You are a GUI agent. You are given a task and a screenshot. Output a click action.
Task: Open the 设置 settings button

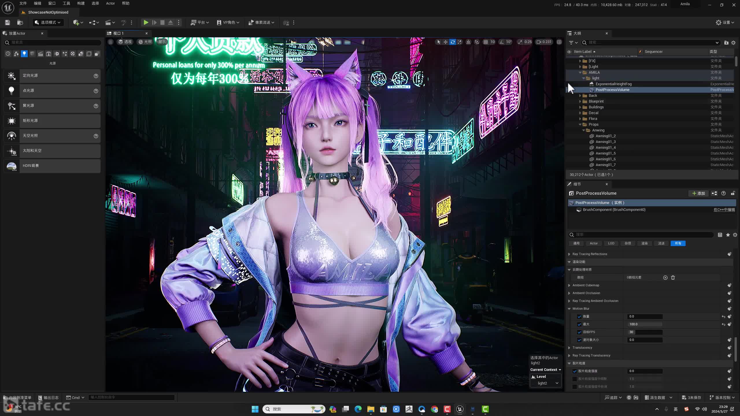[725, 23]
